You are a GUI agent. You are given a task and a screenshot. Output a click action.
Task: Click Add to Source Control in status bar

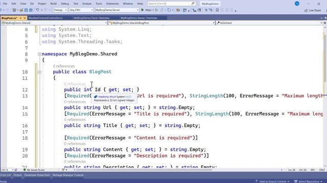pyautogui.click(x=272, y=181)
